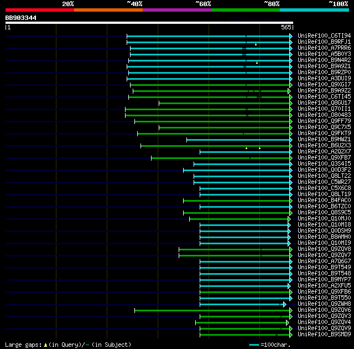Select UniRef100_A2Q2X7 label
The image size is (354, 349).
coord(324,152)
